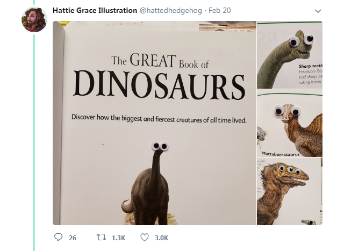Click the @hattedhedgehog handle
Viewport: 344px width, 251px height.
pyautogui.click(x=171, y=10)
